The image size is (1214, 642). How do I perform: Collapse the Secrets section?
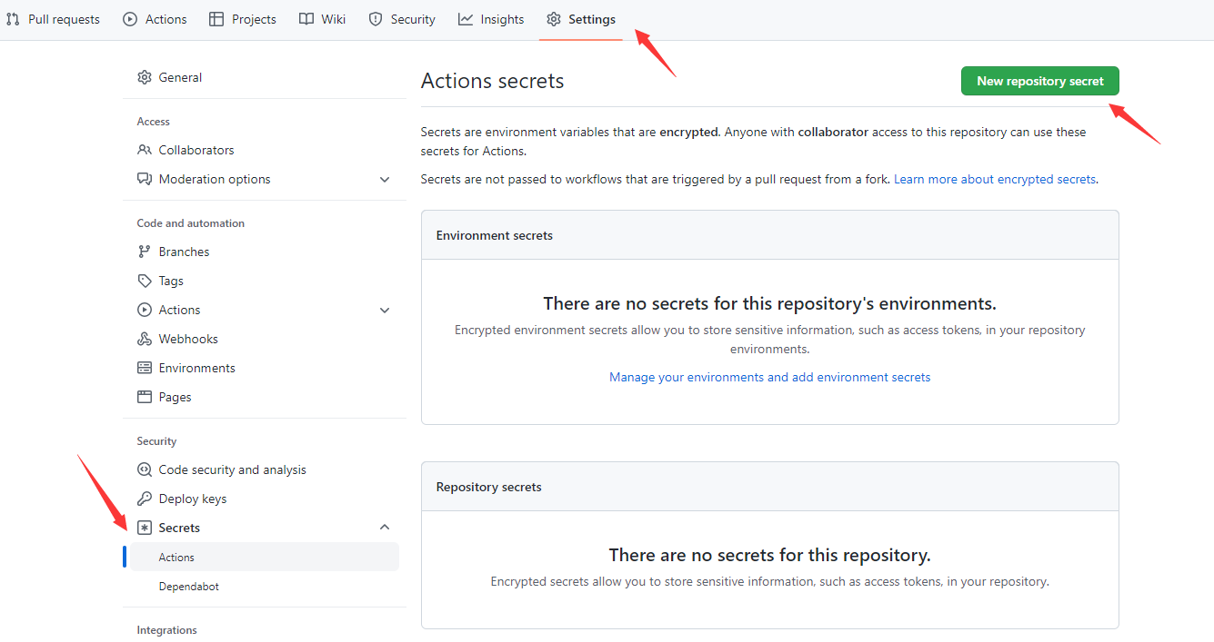384,527
